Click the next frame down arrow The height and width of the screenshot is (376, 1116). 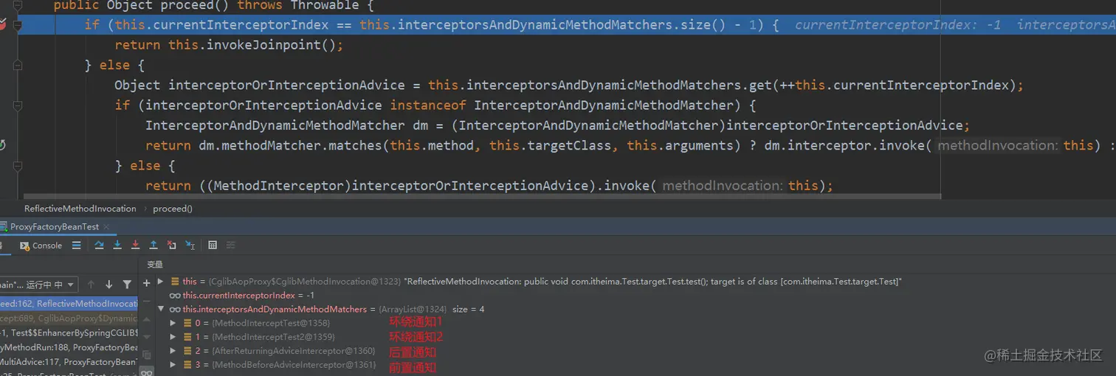point(108,285)
